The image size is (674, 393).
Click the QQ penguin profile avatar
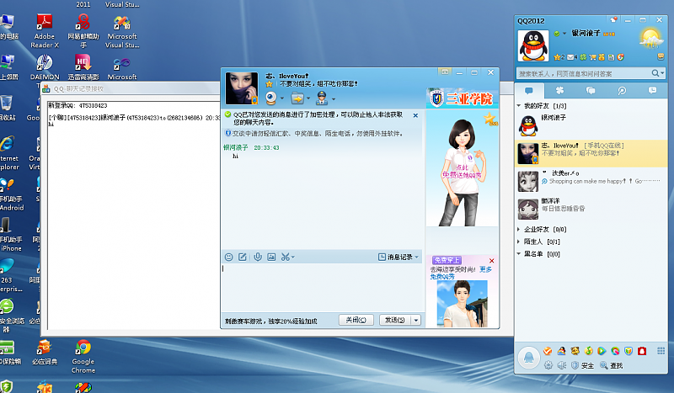click(x=533, y=46)
